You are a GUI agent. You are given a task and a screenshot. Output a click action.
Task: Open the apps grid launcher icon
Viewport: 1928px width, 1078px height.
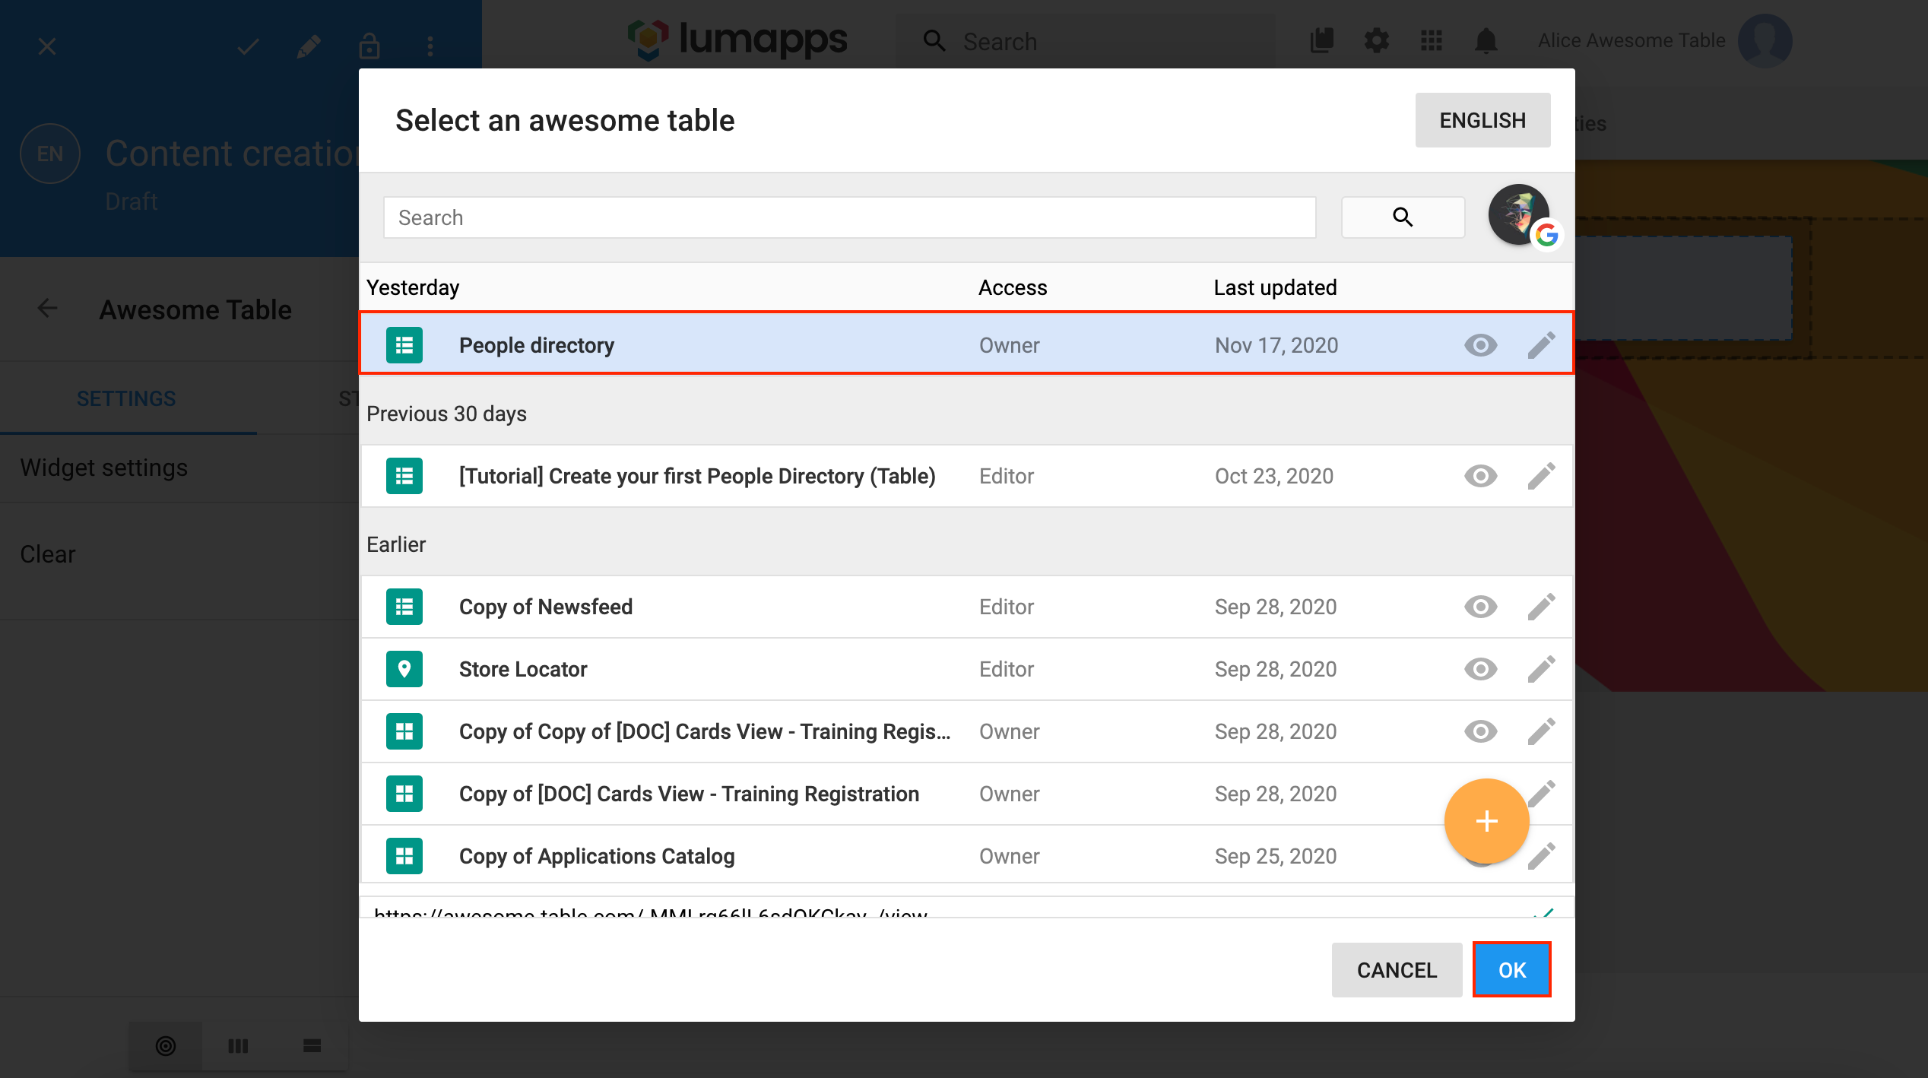pyautogui.click(x=1432, y=40)
